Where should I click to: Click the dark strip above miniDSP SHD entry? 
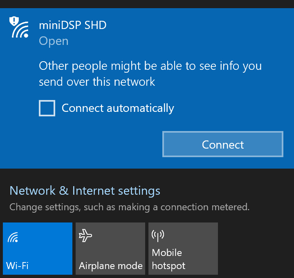[147, 4]
